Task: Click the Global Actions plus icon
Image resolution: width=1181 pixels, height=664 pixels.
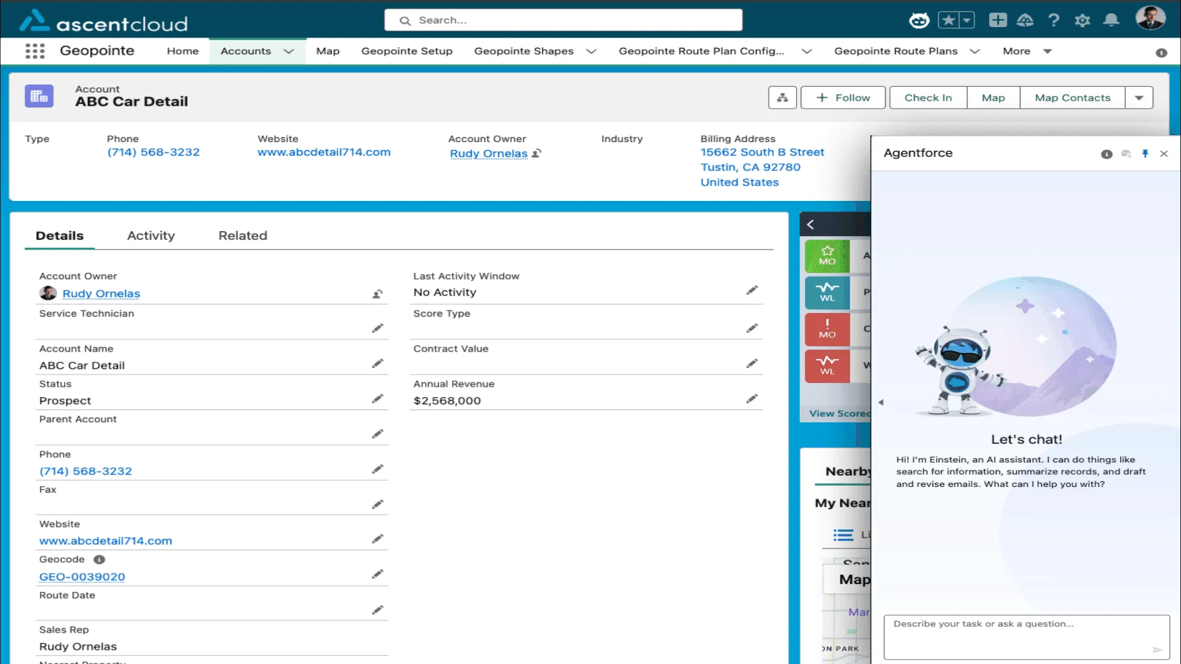Action: (997, 20)
